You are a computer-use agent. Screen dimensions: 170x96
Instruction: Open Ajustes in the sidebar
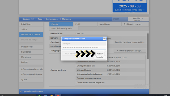31,80
